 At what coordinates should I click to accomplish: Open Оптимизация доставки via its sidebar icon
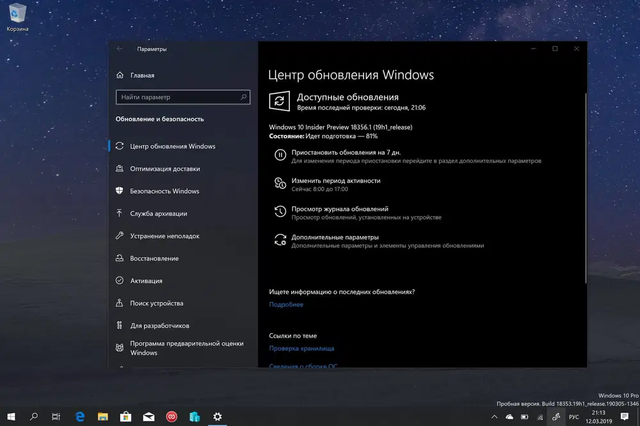click(120, 168)
